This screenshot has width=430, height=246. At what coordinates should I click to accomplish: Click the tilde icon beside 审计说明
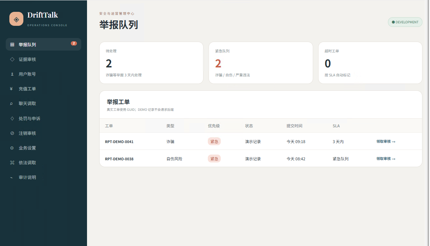[x=11, y=178]
